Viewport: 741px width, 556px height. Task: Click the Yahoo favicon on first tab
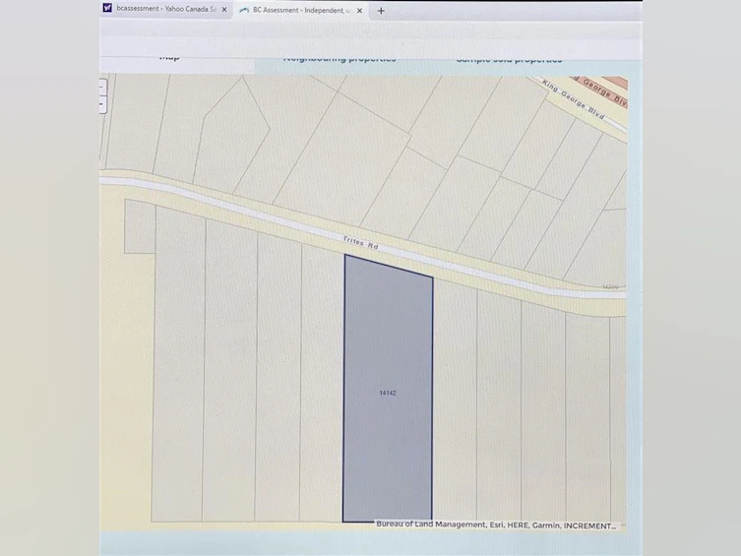tap(107, 8)
